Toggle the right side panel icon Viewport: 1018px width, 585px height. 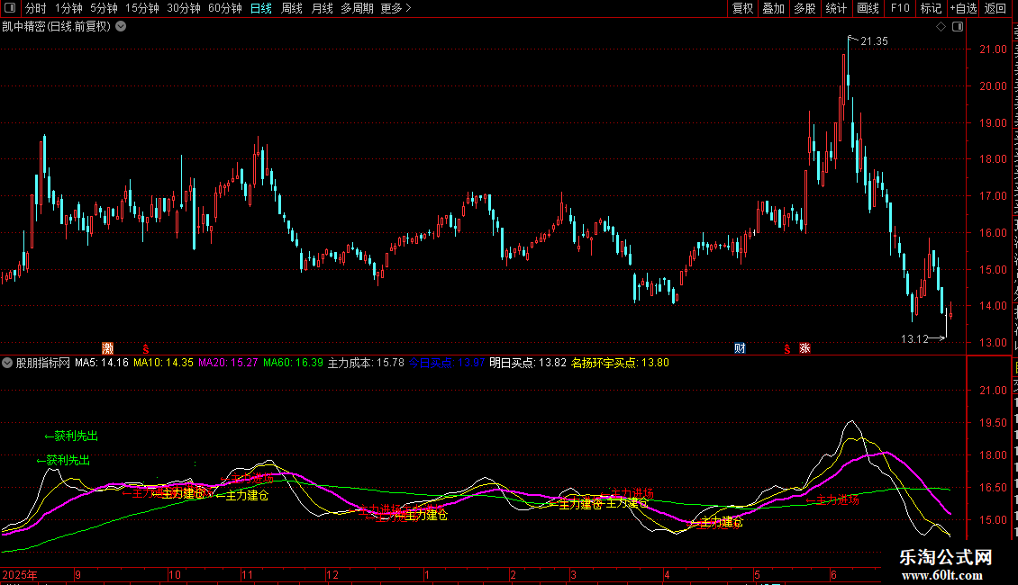[958, 27]
